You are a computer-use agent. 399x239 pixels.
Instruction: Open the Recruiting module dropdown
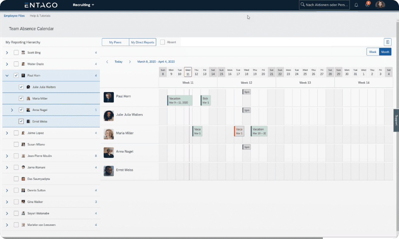[x=83, y=5]
